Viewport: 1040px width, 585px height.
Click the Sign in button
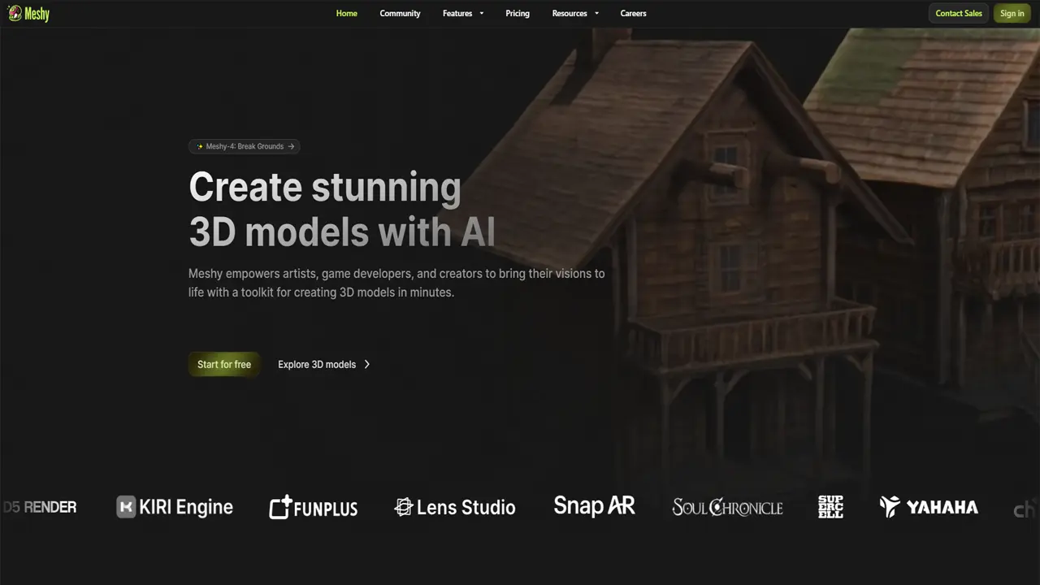pos(1012,13)
